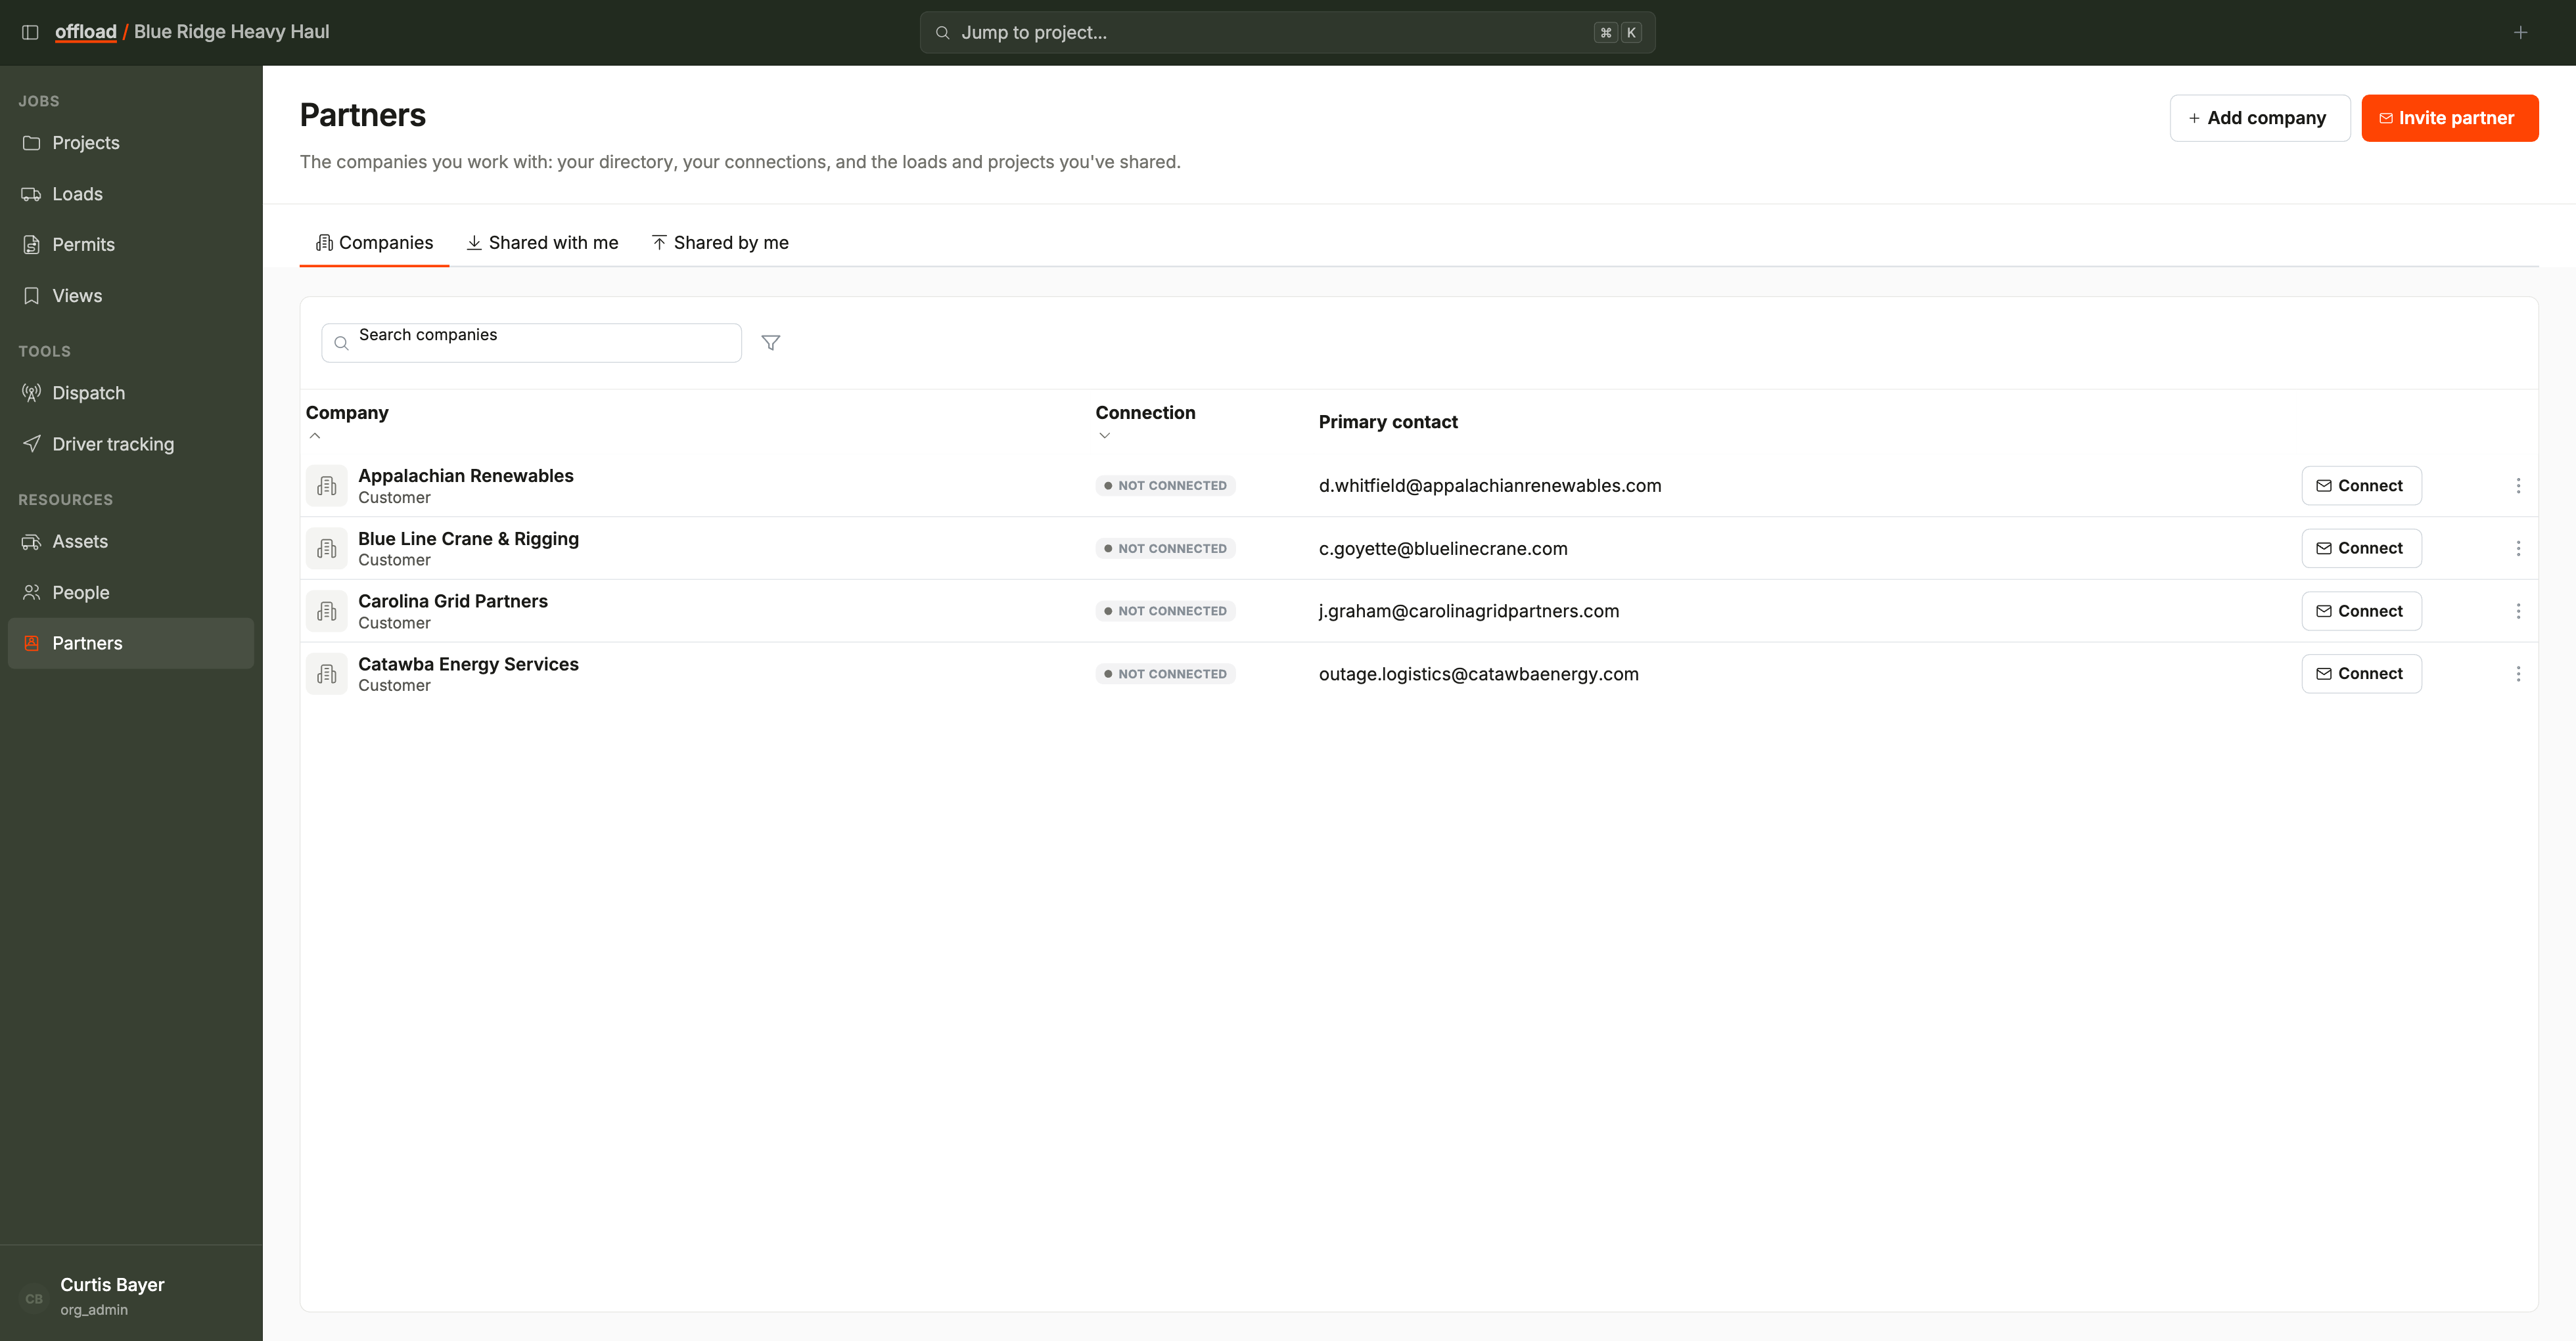
Task: Click the Invite partner button
Action: (2449, 118)
